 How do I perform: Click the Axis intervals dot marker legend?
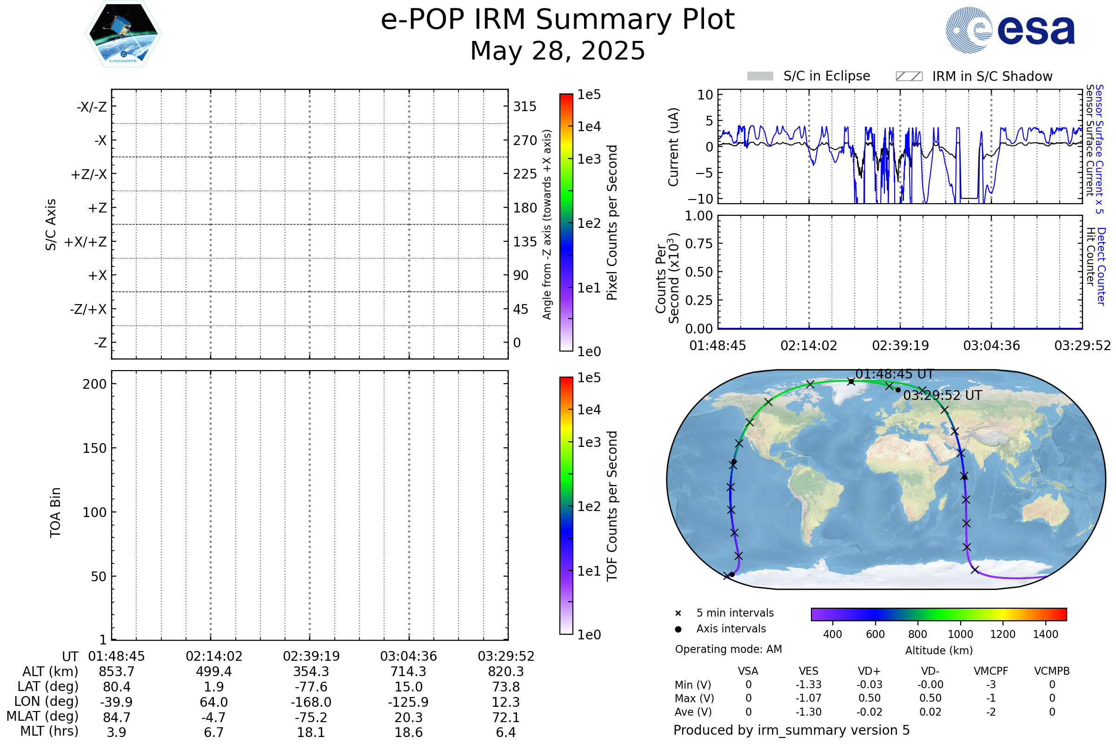[x=678, y=629]
